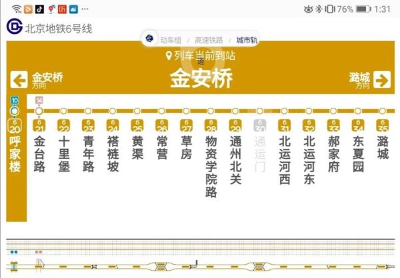This screenshot has width=400, height=278.
Task: Click the Wi-Fi status icon
Action: [x=17, y=9]
